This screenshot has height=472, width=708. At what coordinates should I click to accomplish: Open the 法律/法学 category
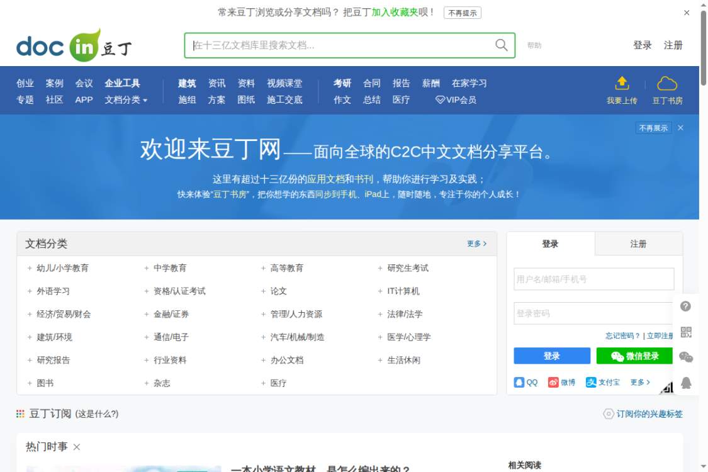click(x=405, y=315)
